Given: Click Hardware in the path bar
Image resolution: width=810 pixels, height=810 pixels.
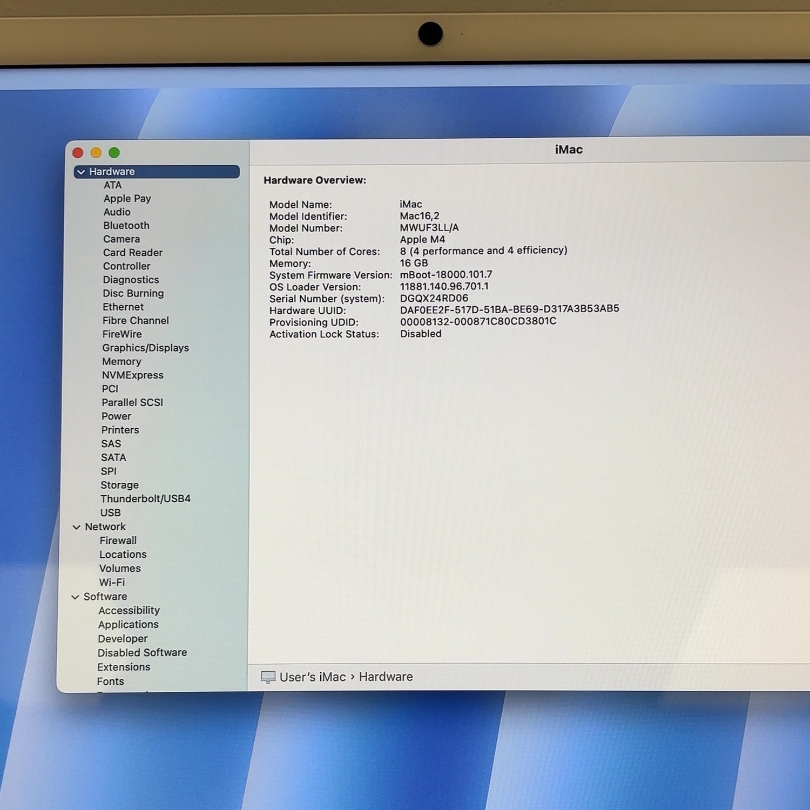Looking at the screenshot, I should (386, 677).
